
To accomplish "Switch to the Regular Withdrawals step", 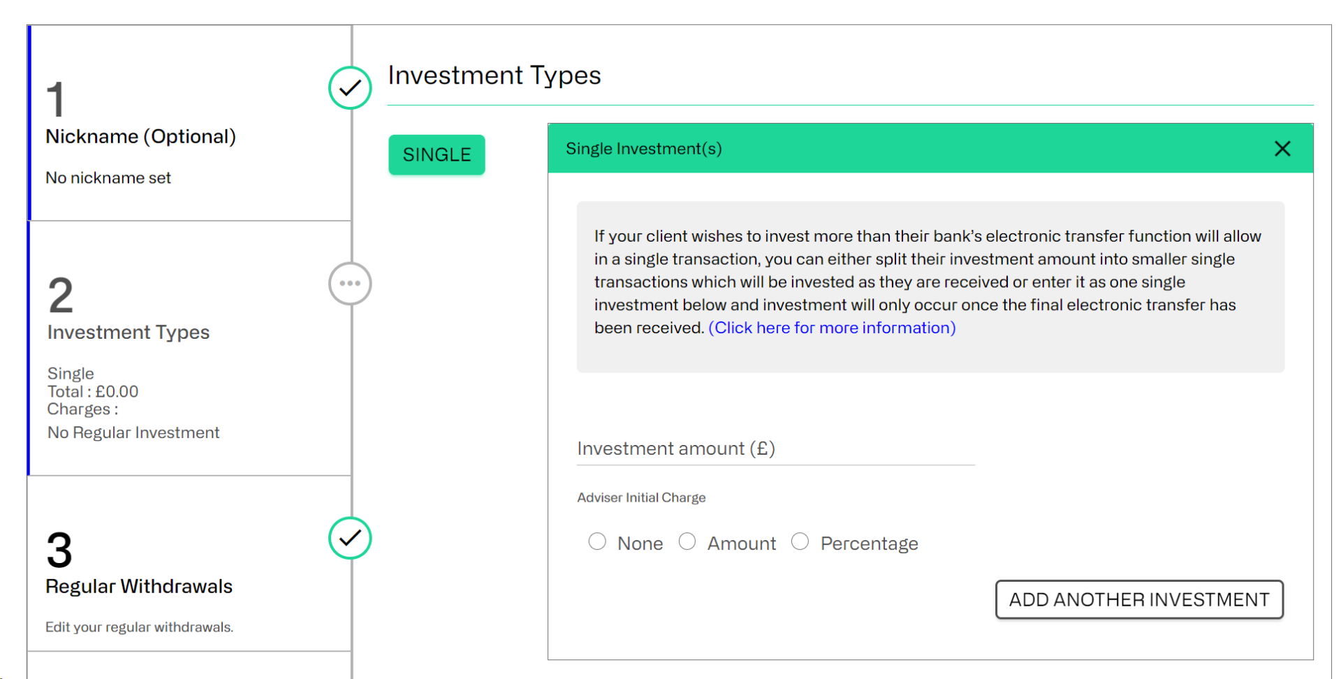I will point(139,587).
